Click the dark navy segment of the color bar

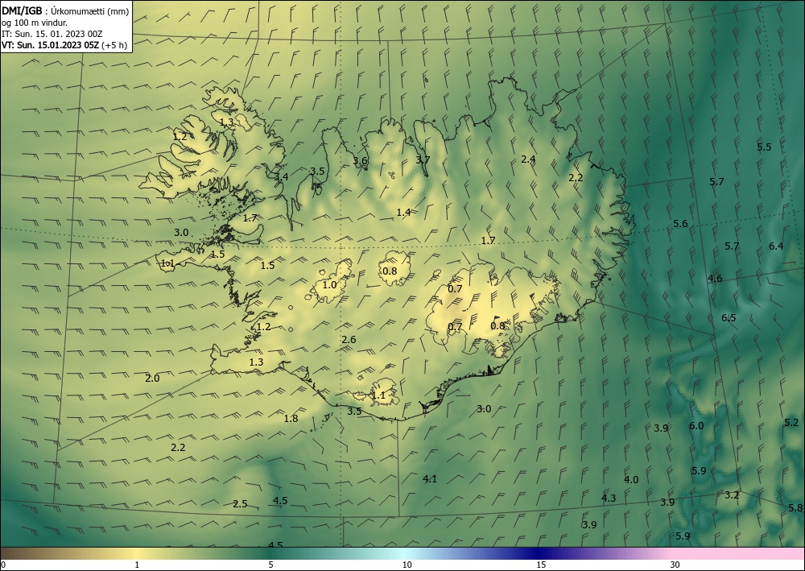[539, 553]
